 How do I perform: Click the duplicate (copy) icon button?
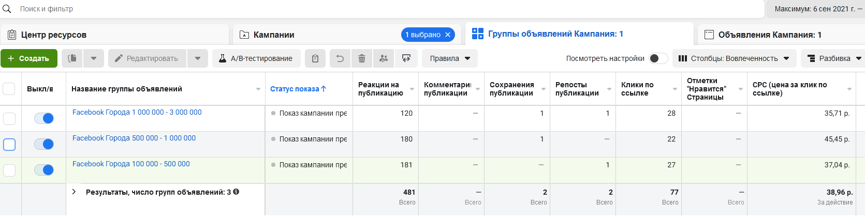72,58
